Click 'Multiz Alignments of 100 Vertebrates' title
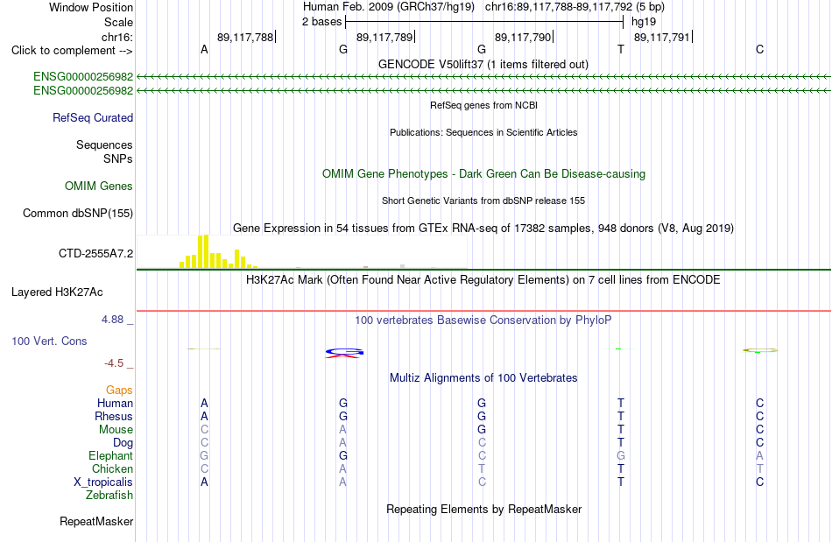Viewport: 832px width, 542px height. 483,377
